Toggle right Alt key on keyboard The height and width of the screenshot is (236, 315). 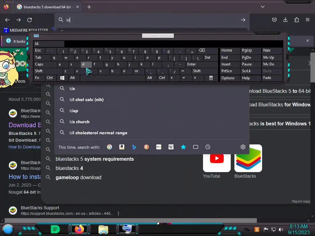151,78
